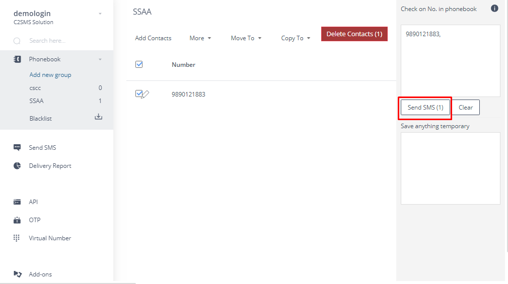508x284 pixels.
Task: Select the cscc group
Action: tap(35, 88)
